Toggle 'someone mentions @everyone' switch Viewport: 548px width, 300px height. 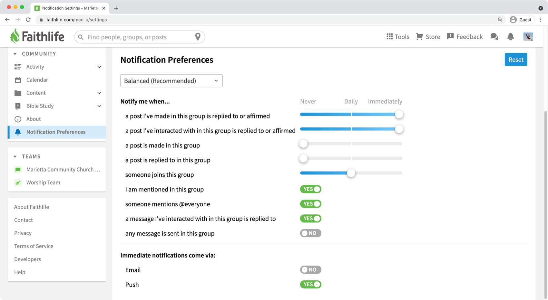[x=310, y=204]
